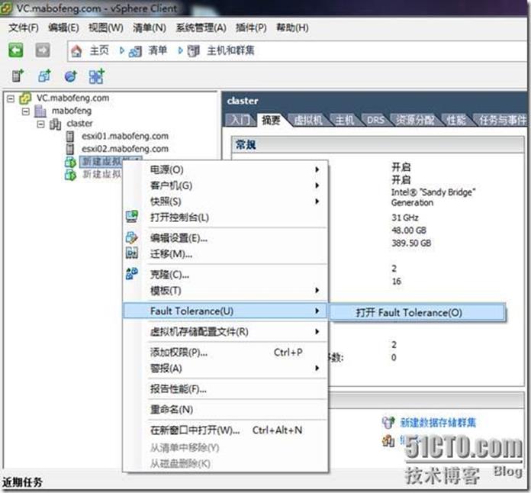Collapse the claster cluster node

[x=40, y=124]
